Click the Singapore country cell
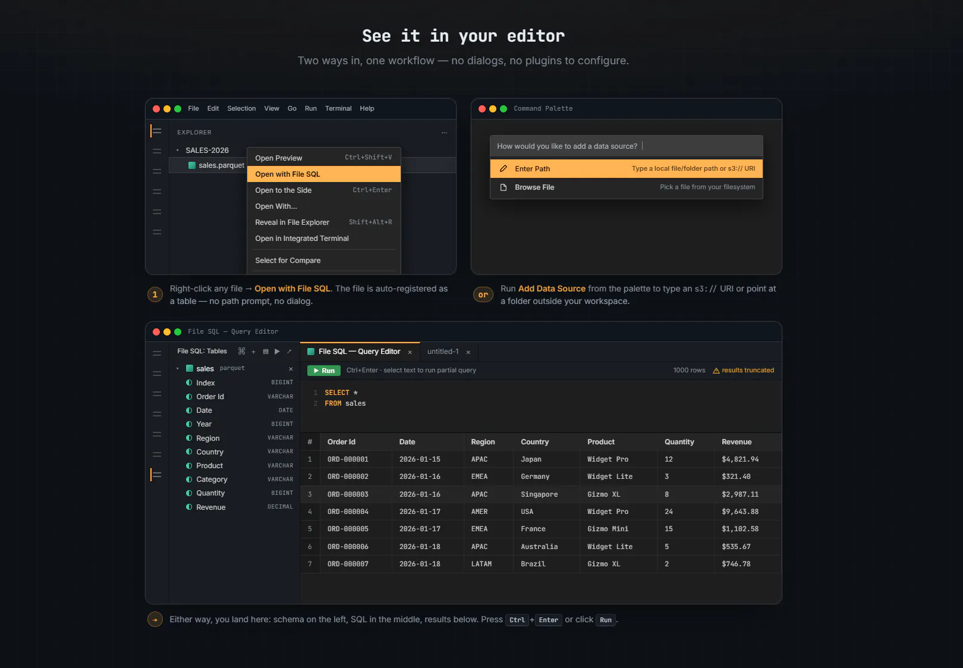Screen dimensions: 963x668 [x=546, y=494]
